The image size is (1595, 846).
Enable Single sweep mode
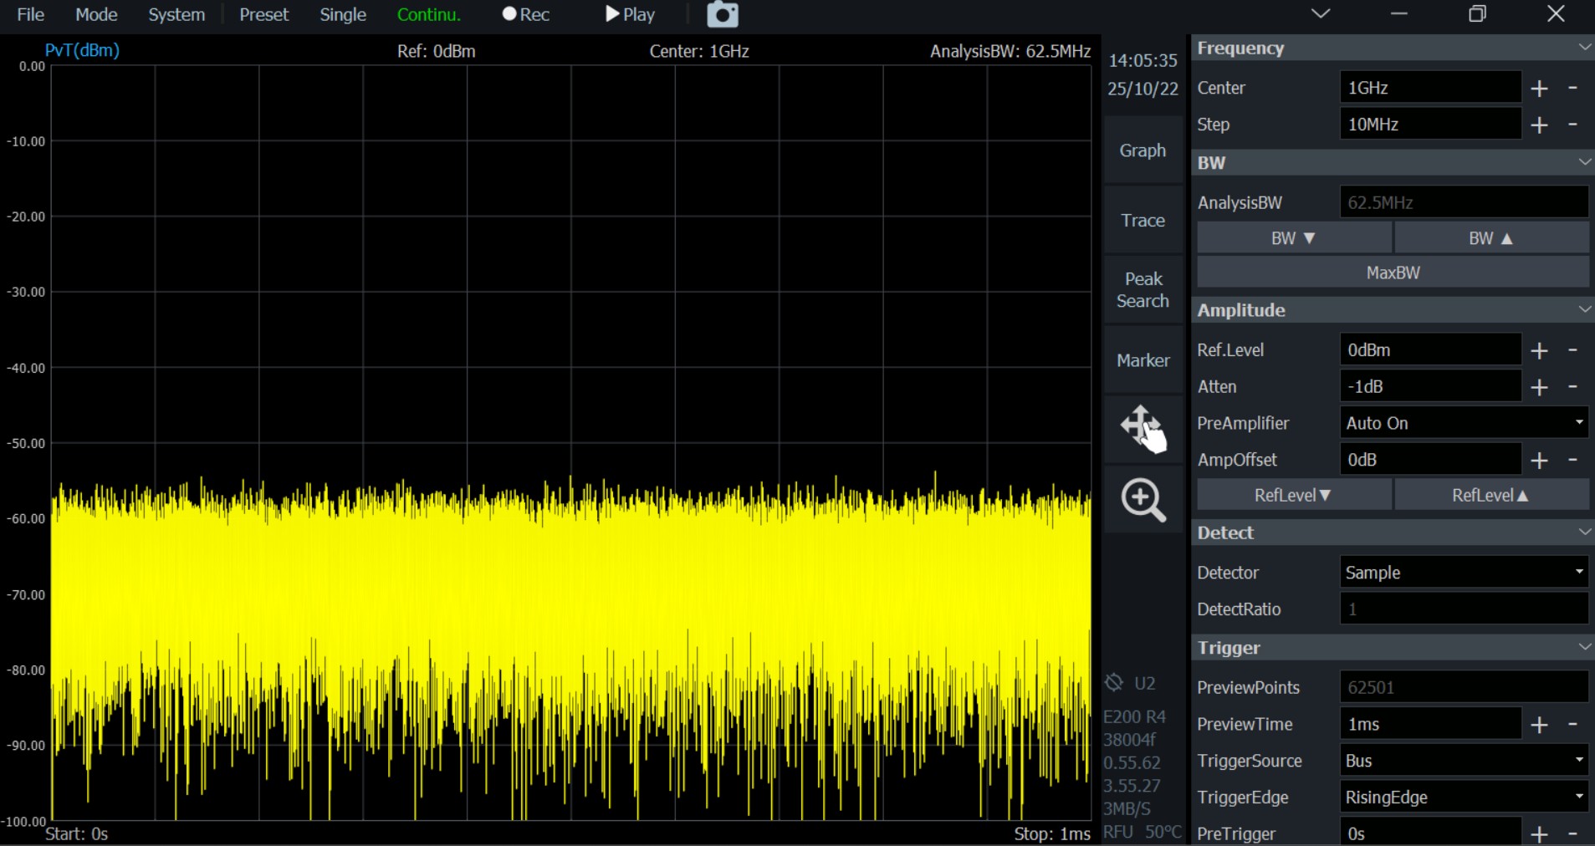342,15
